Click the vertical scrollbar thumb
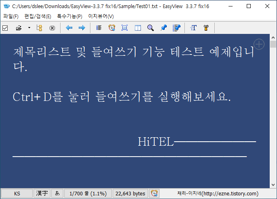Viewport: 277px width, 199px height. click(x=273, y=44)
